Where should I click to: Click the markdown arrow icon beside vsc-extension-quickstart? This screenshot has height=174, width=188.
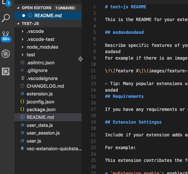pos(22,149)
